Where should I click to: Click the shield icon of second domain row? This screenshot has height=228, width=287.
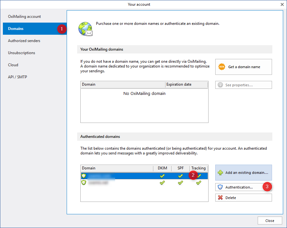(84, 182)
